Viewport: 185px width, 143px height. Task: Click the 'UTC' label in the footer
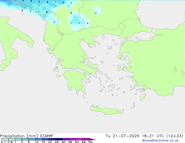[x=160, y=136]
